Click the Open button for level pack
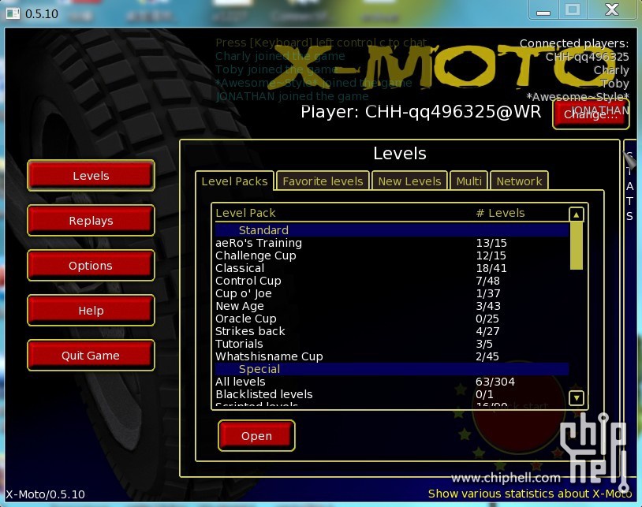Screen dimensions: 642x507 click(256, 436)
